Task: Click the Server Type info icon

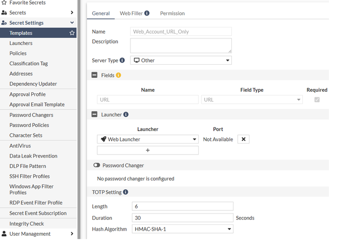Action: click(x=122, y=61)
